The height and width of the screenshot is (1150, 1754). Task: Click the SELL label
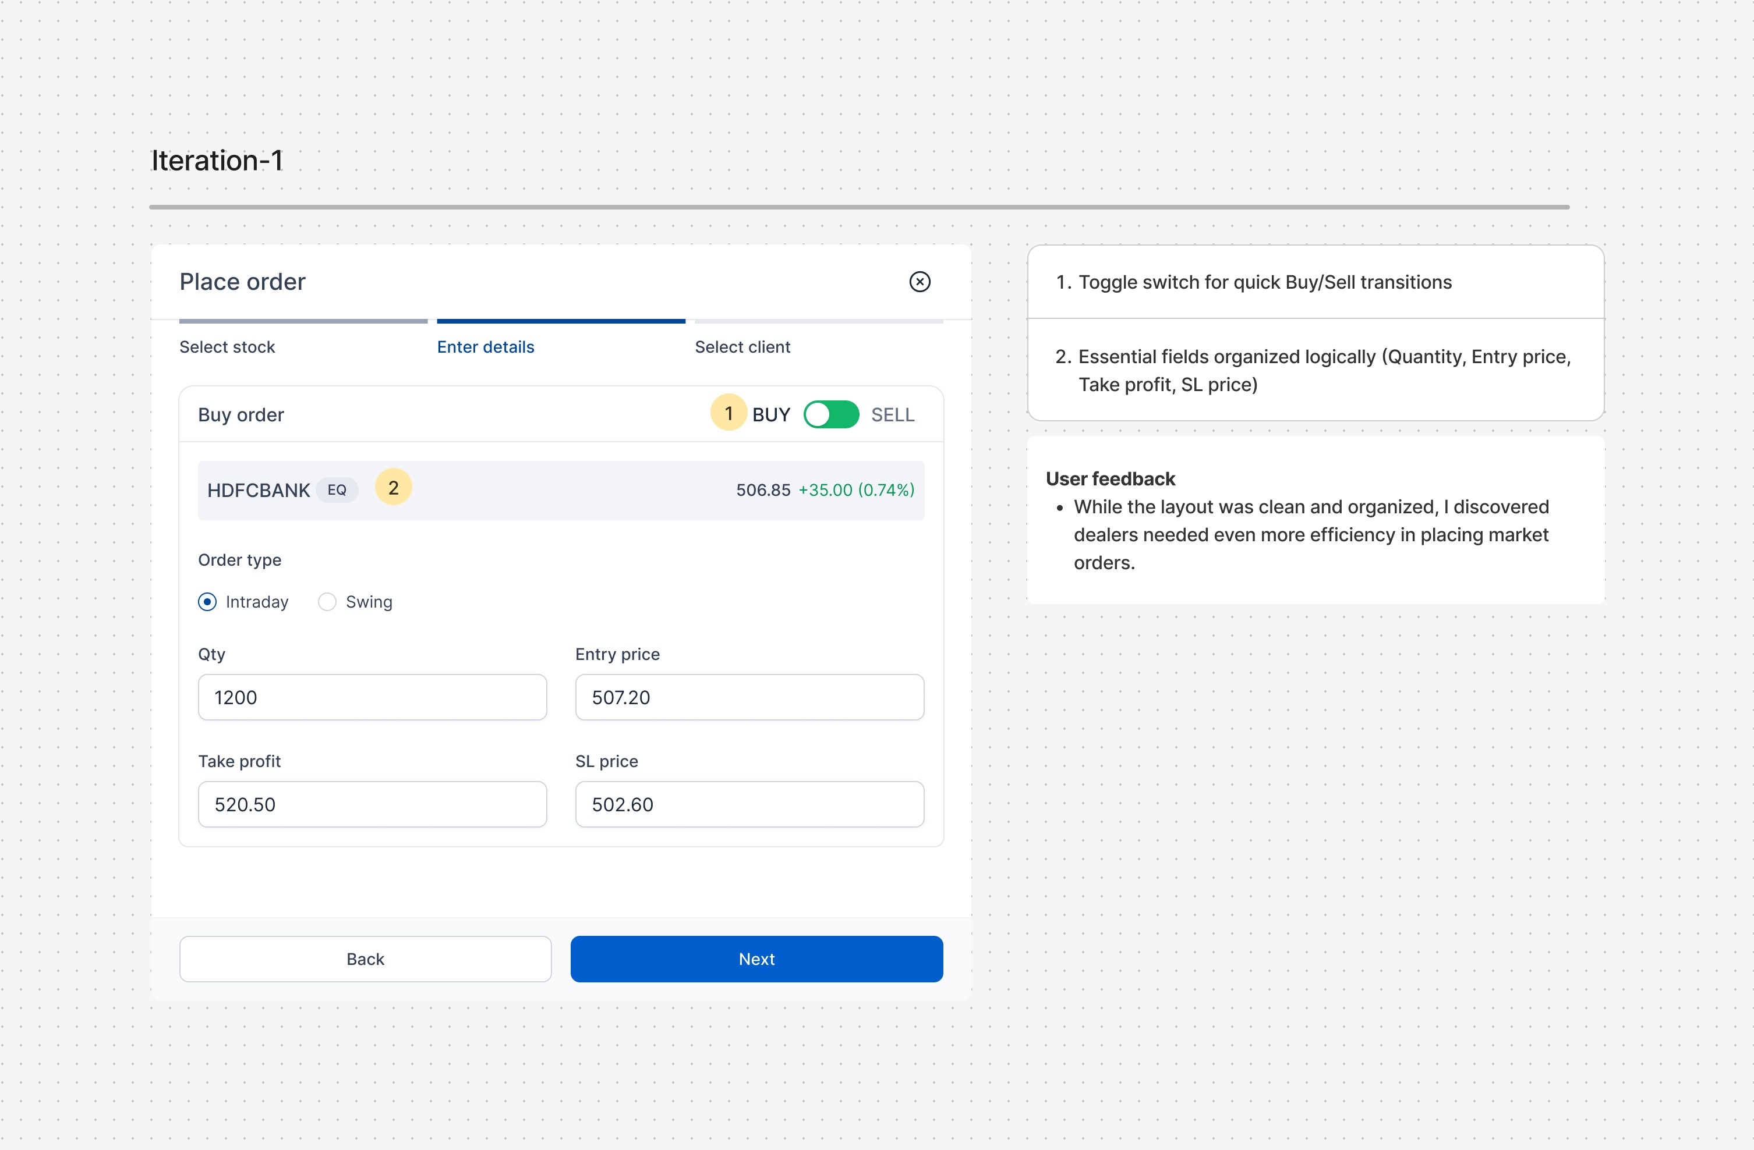(x=892, y=415)
